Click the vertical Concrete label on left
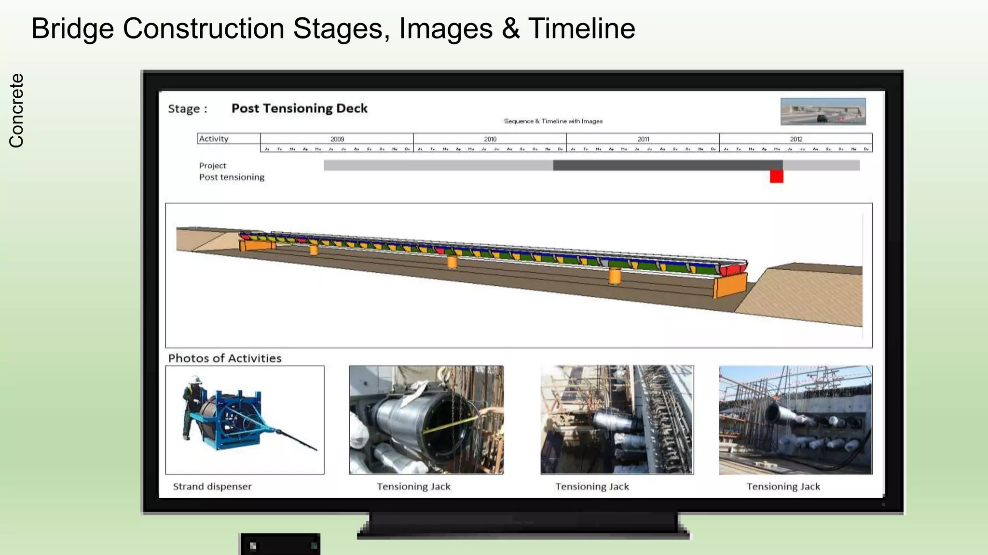 pyautogui.click(x=16, y=110)
